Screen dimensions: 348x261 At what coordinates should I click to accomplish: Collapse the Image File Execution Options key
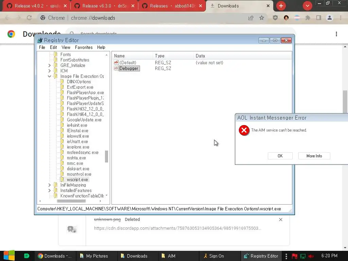click(x=50, y=76)
